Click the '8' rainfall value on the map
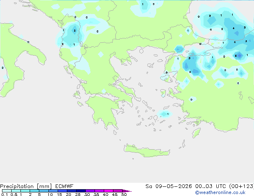The height and width of the screenshot is (196, 254). point(236,56)
